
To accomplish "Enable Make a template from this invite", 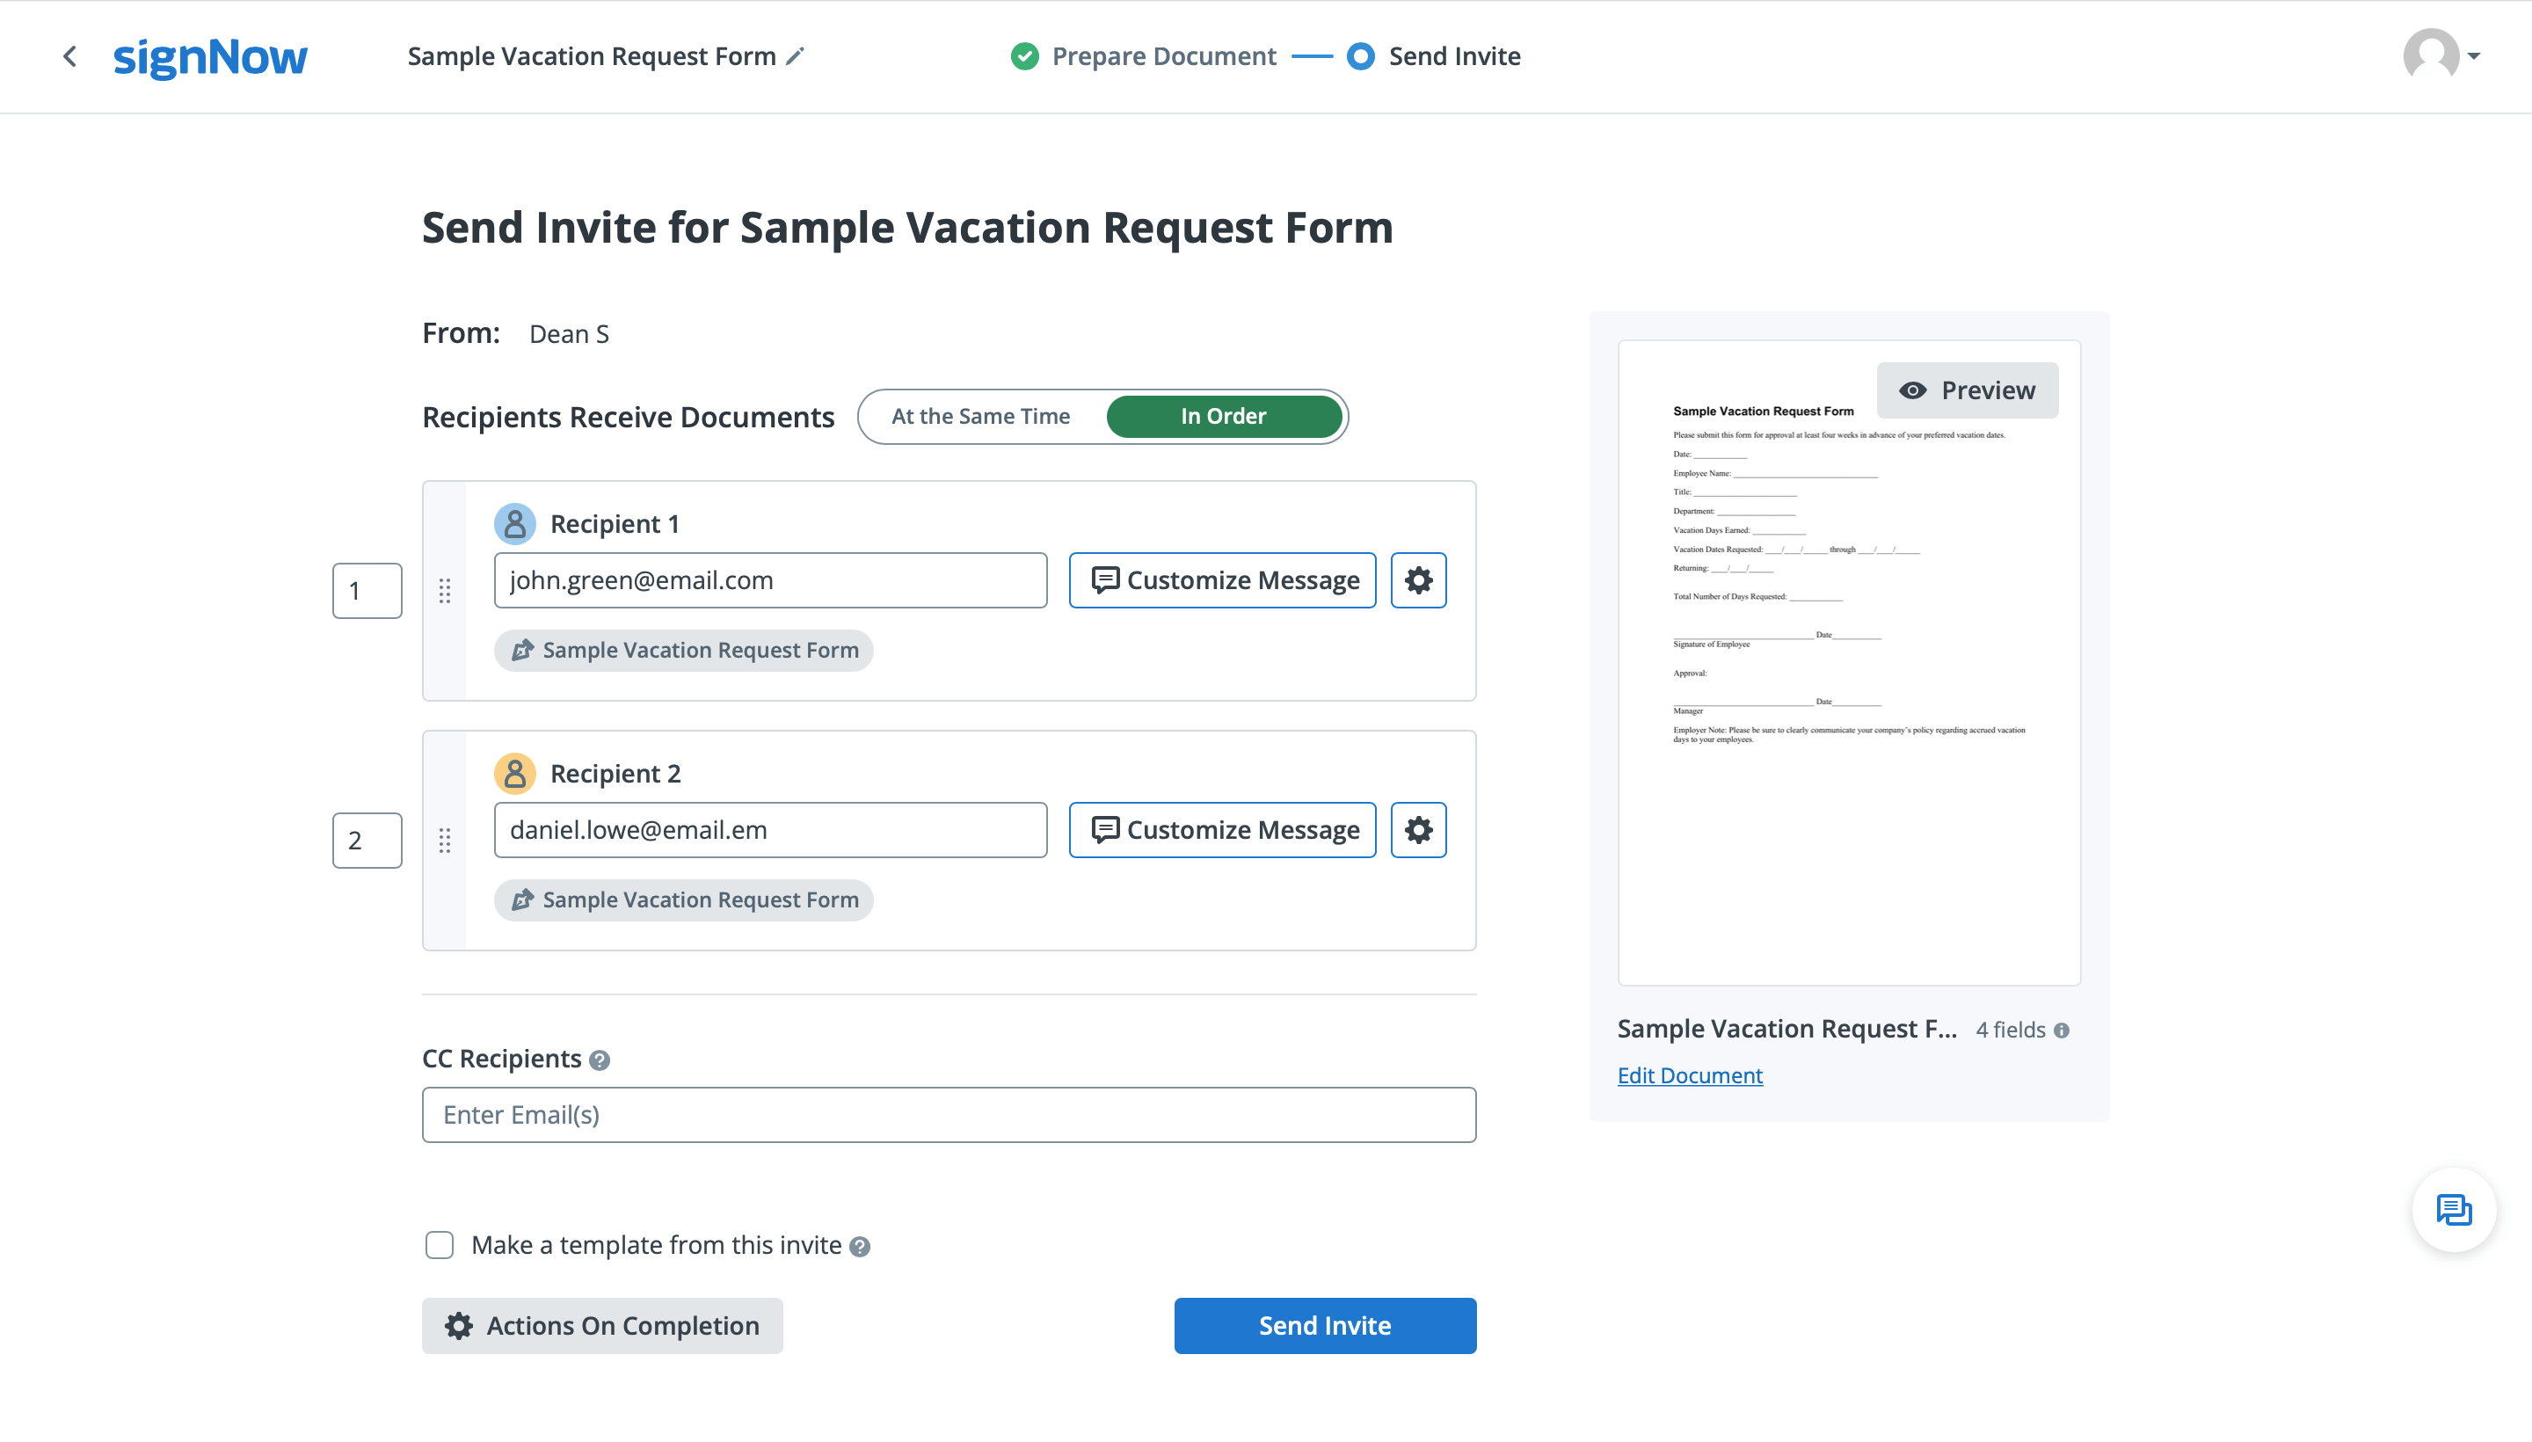I will point(439,1245).
